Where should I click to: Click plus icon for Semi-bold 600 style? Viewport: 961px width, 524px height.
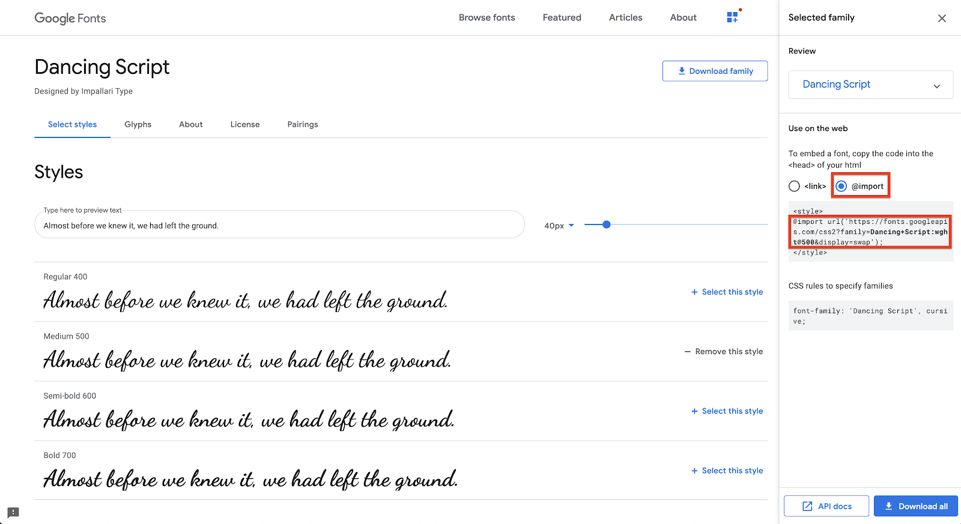694,411
